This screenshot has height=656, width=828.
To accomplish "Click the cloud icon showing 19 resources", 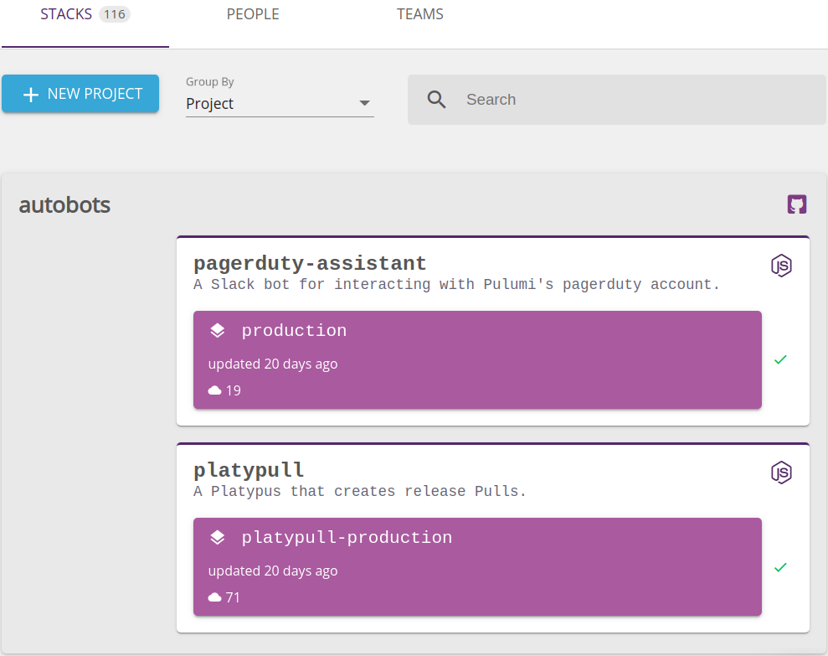I will pyautogui.click(x=215, y=390).
